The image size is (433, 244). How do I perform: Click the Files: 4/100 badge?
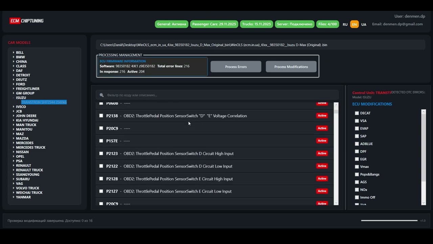[328, 24]
